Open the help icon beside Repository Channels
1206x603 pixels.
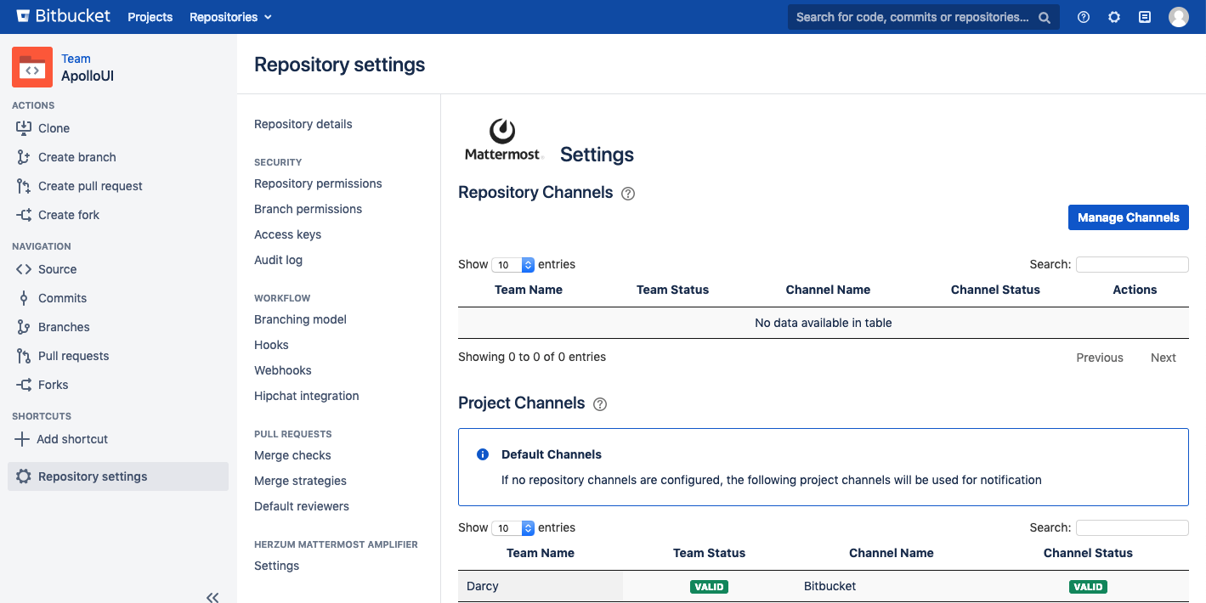coord(628,194)
